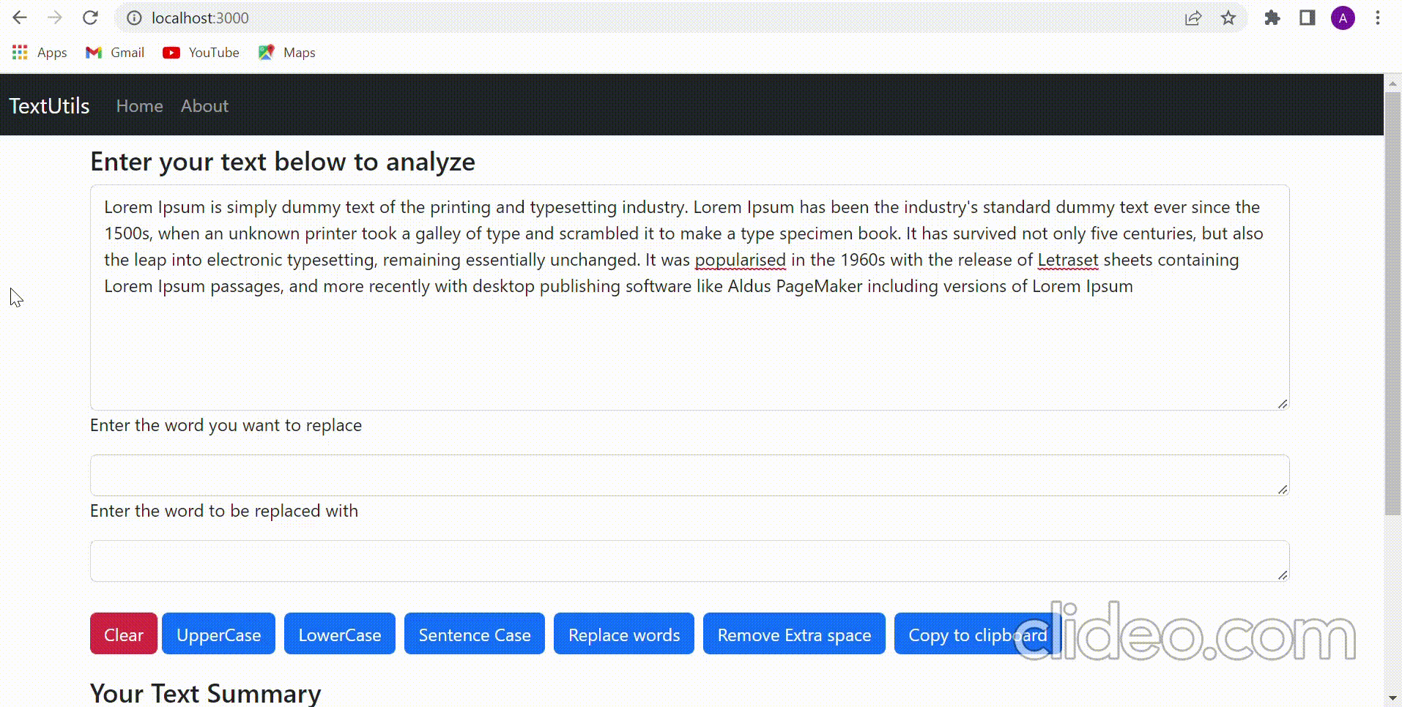
Task: Go back using the browser back arrow
Action: pos(20,18)
